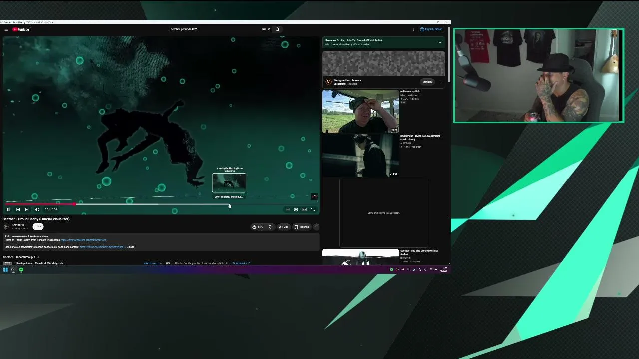Image resolution: width=639 pixels, height=359 pixels.
Task: Pause the video
Action: tap(8, 209)
